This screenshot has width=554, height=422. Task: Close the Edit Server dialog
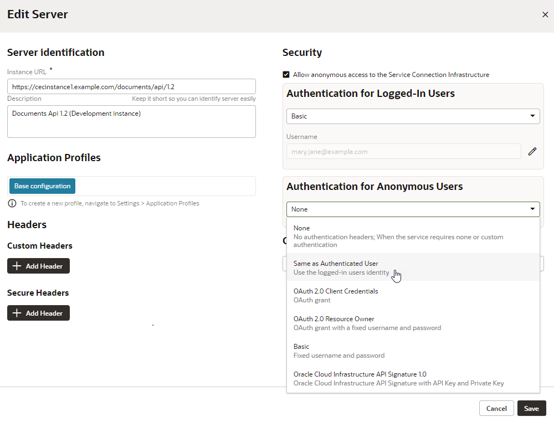click(545, 14)
